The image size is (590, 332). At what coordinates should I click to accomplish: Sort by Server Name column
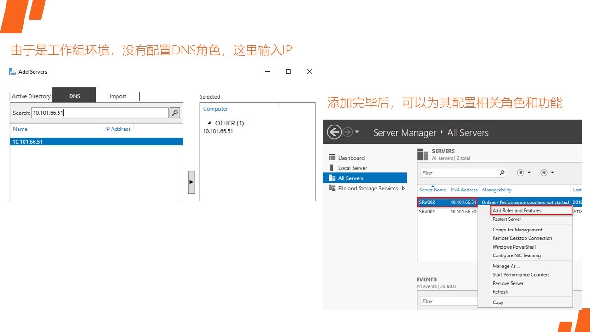pyautogui.click(x=433, y=190)
